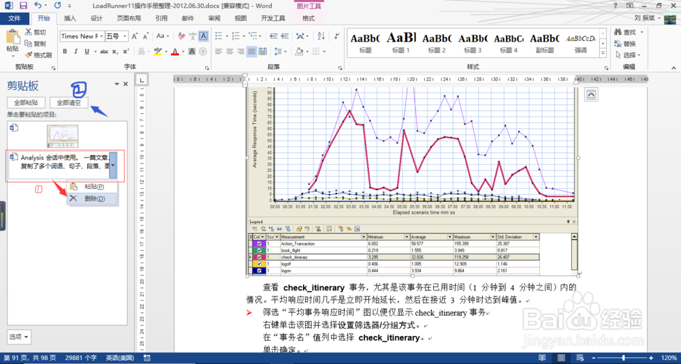681x364 pixels.
Task: Open the File (文件) tab
Action: point(14,18)
